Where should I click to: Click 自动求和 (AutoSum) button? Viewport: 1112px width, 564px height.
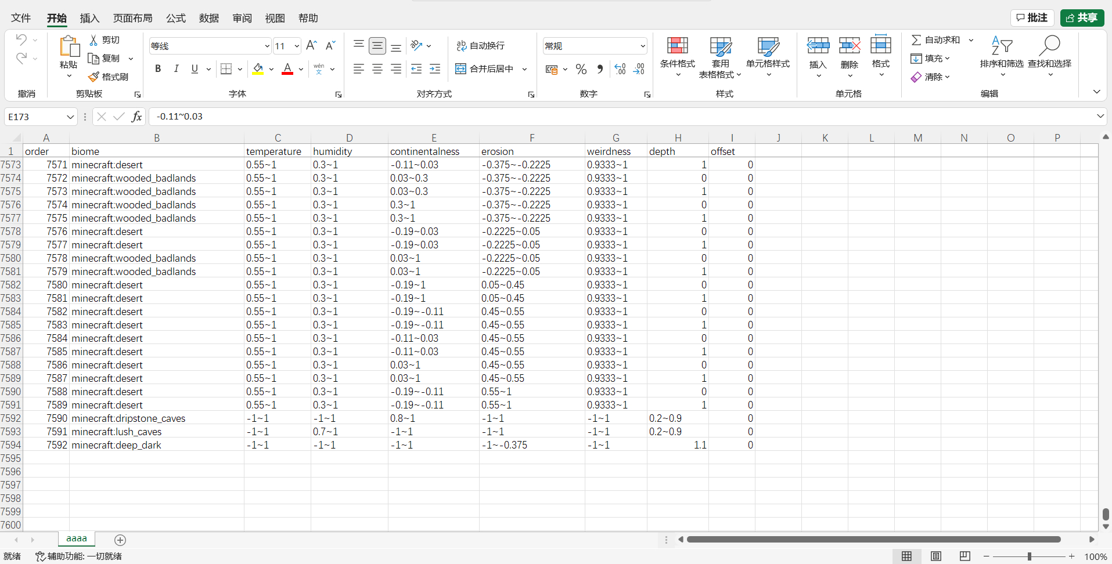(935, 39)
